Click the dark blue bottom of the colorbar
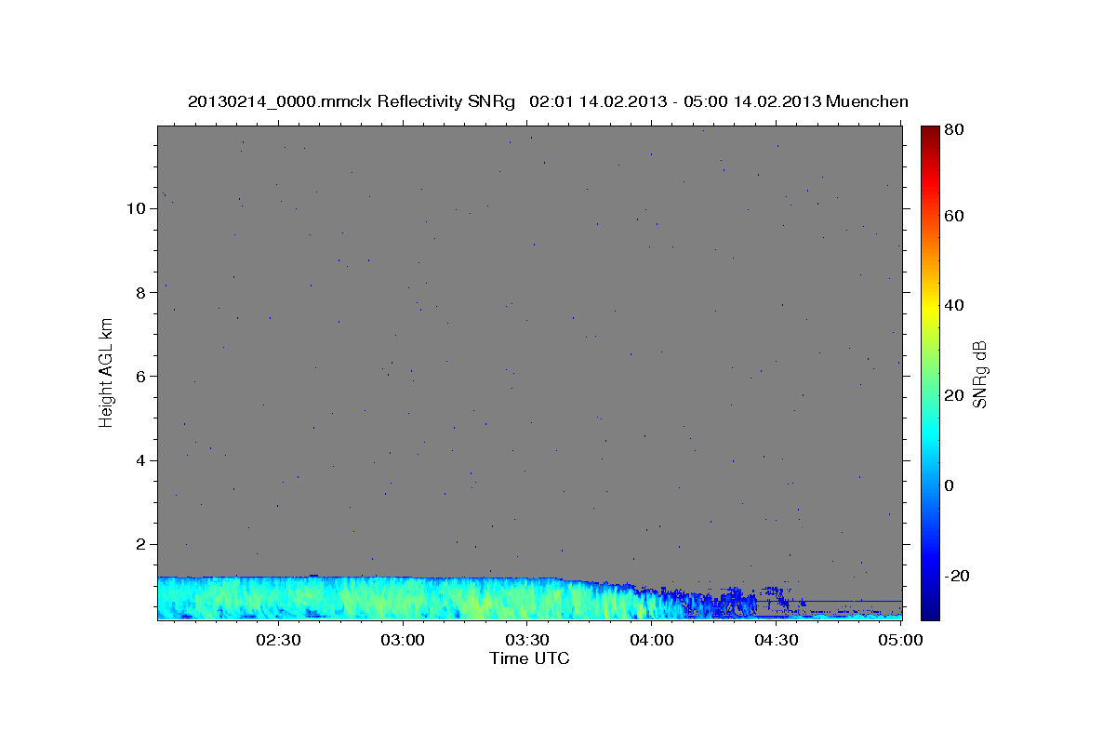 click(930, 609)
